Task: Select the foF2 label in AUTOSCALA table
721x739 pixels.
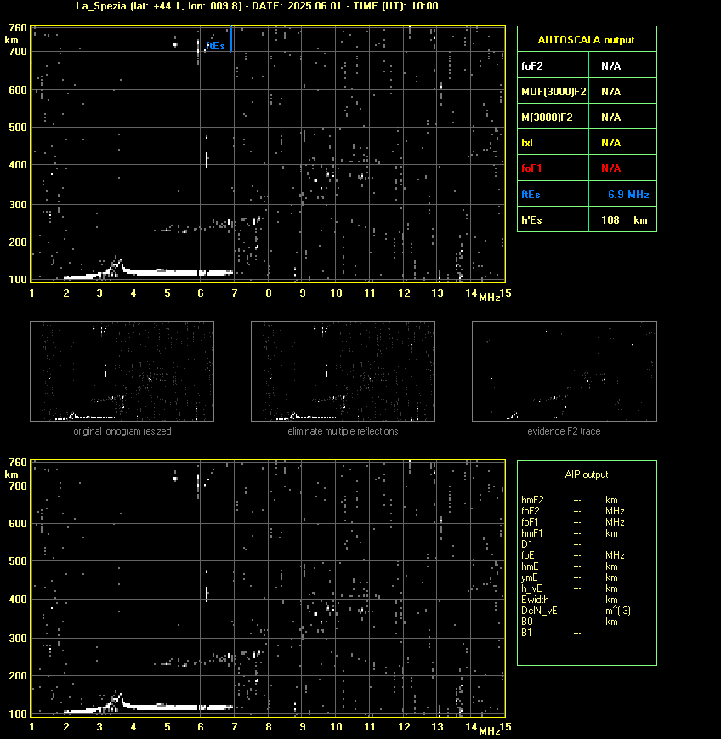Action: [532, 66]
